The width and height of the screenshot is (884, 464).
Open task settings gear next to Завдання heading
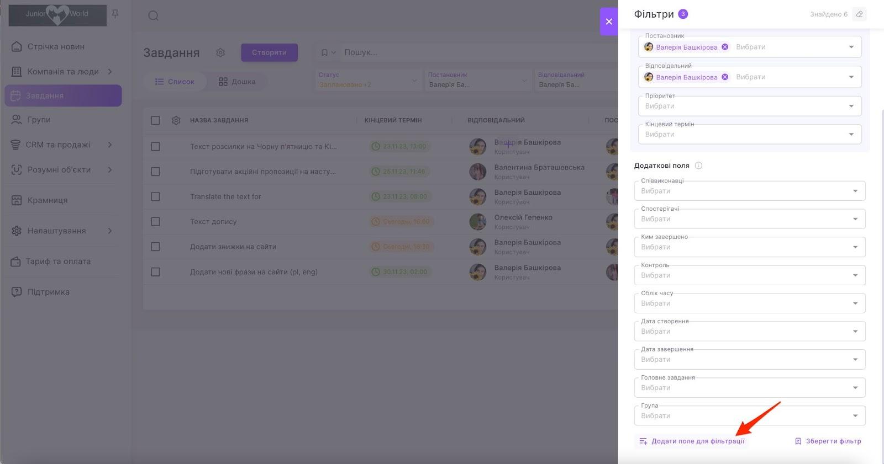pyautogui.click(x=220, y=52)
